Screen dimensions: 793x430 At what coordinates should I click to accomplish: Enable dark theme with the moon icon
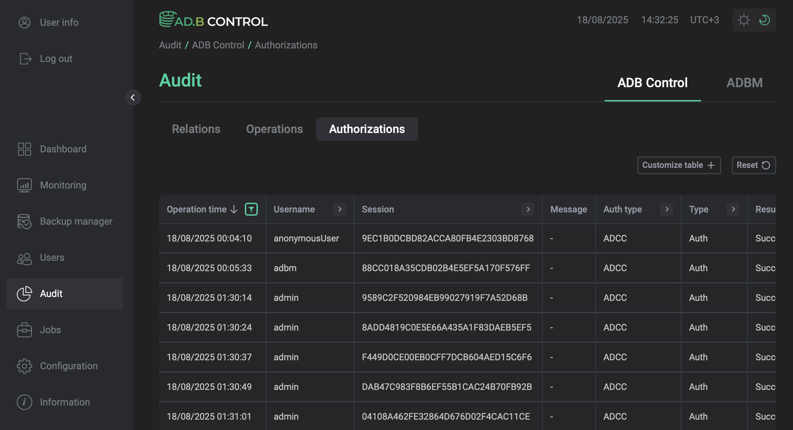point(764,20)
